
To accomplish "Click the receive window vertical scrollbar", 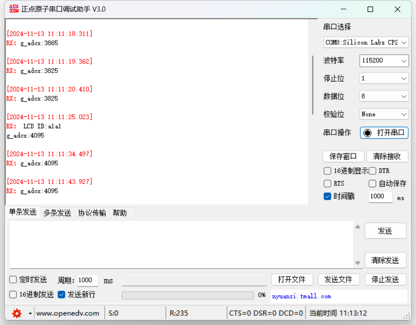I will 313,85.
